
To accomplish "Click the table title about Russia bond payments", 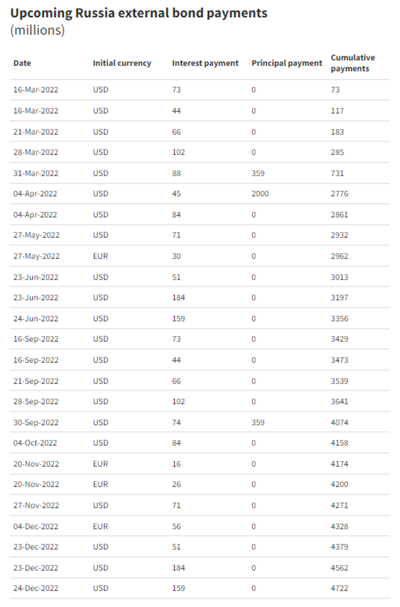I will pyautogui.click(x=139, y=13).
